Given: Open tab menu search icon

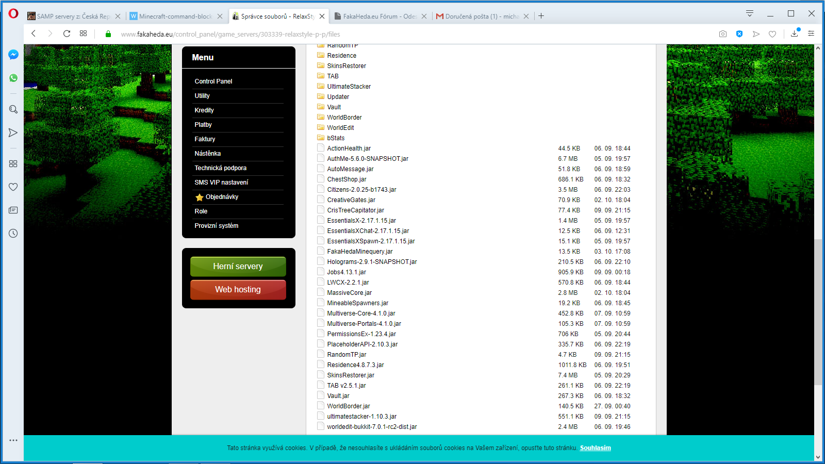Looking at the screenshot, I should click(750, 13).
